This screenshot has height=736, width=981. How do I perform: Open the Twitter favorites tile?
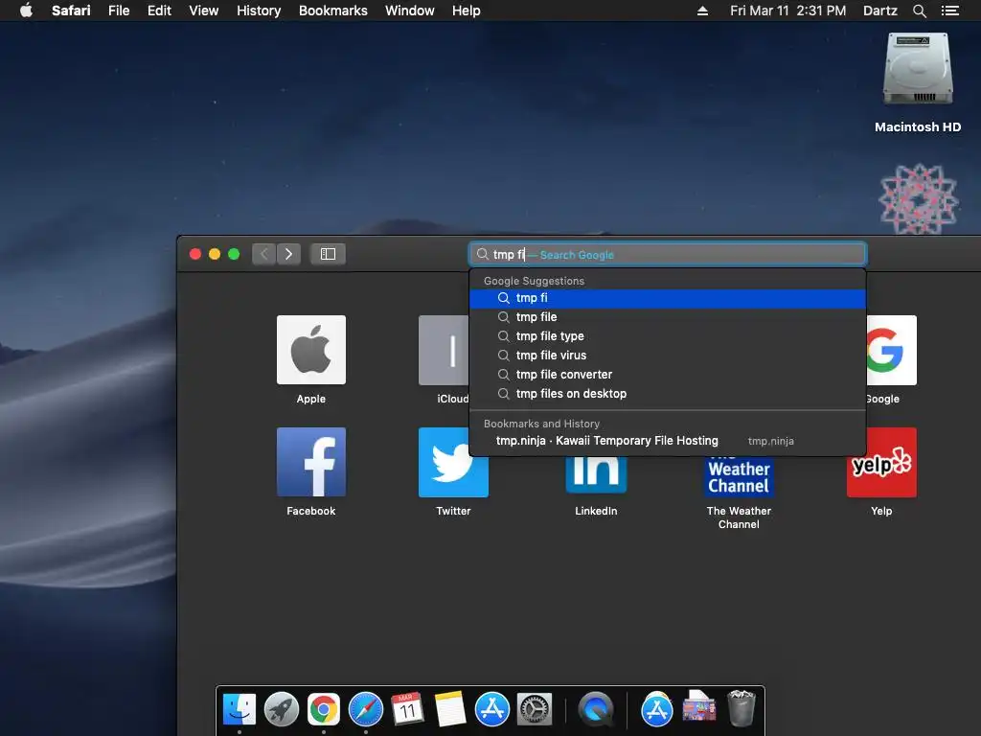point(453,462)
